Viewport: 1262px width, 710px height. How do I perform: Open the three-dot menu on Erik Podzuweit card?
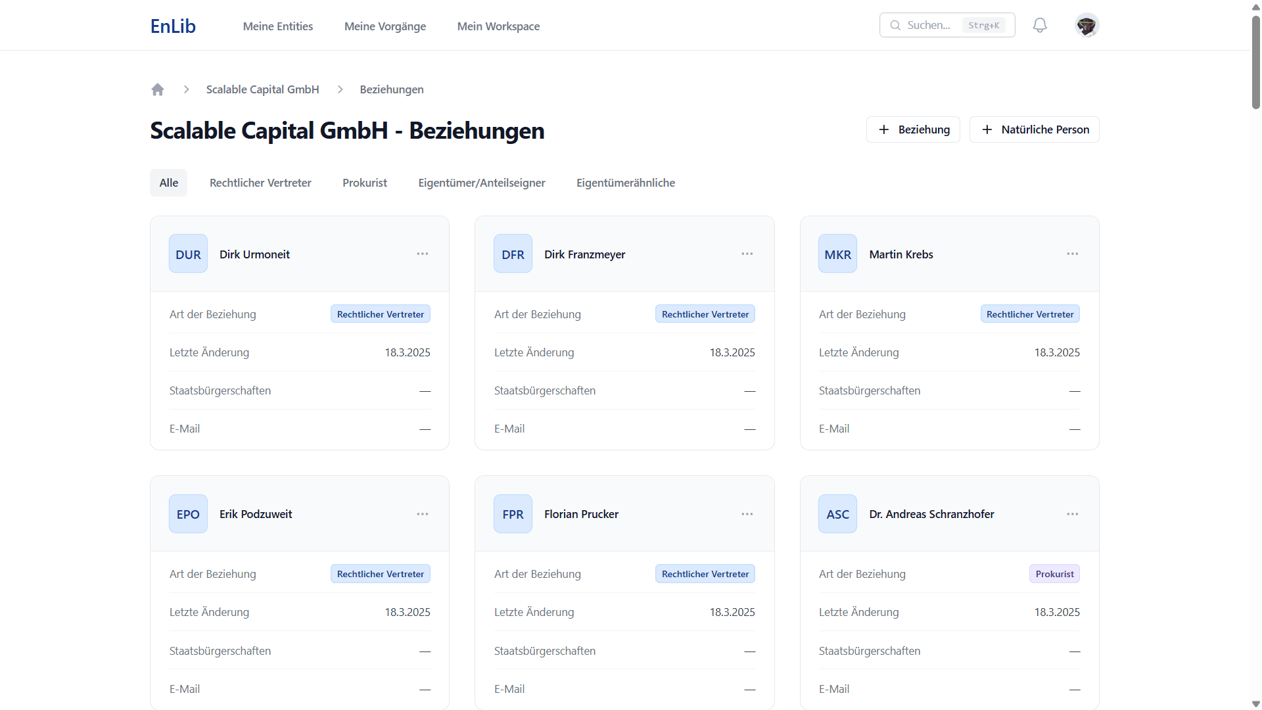click(422, 514)
